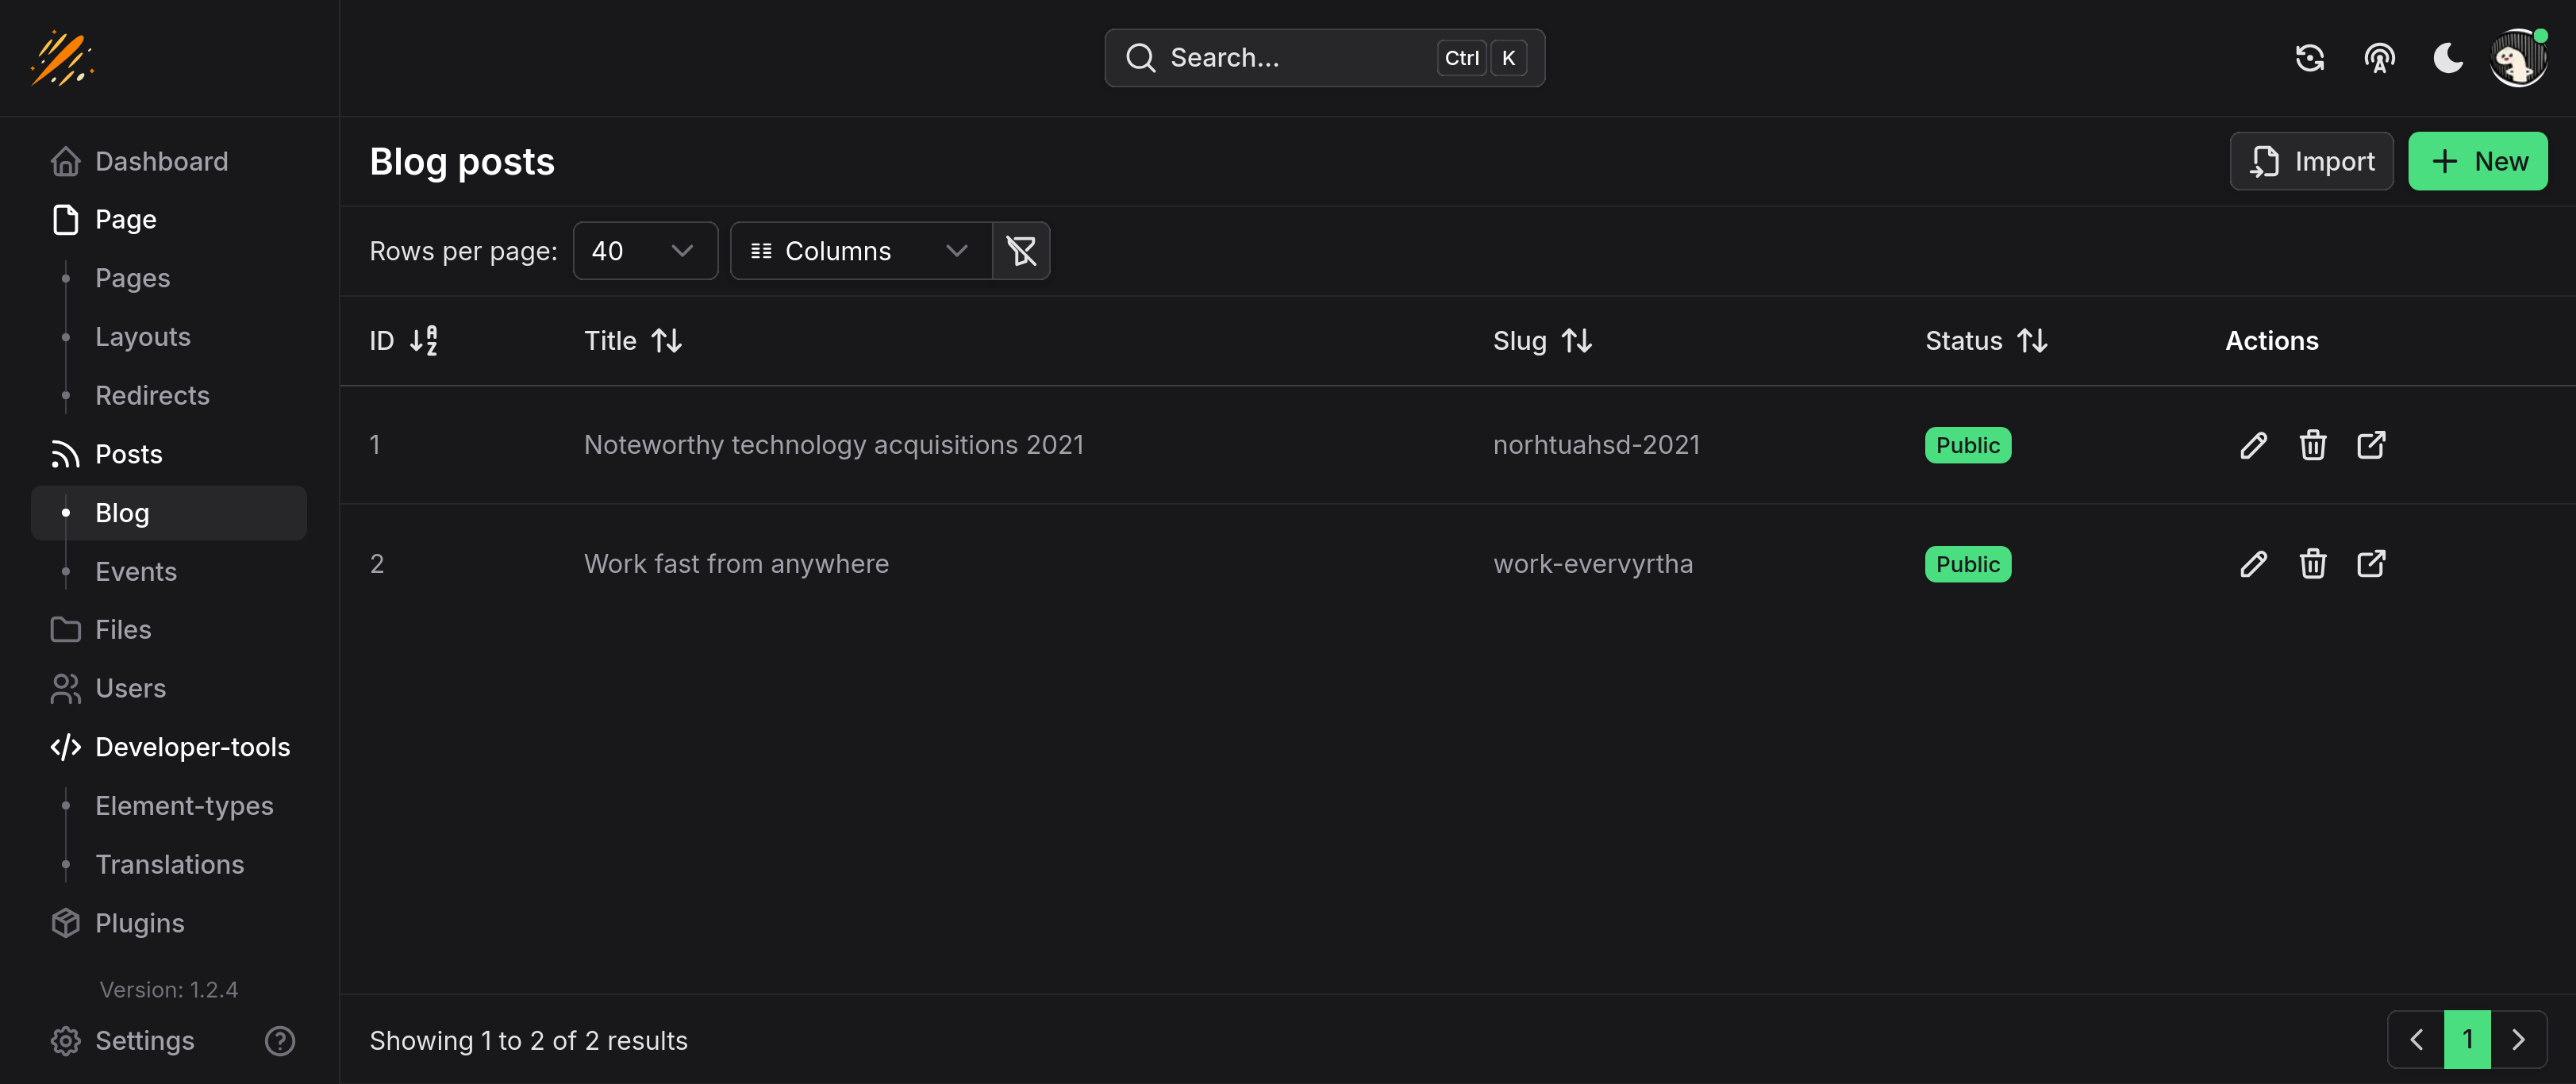This screenshot has height=1084, width=2576.
Task: Open the help question mark icon
Action: 279,1041
